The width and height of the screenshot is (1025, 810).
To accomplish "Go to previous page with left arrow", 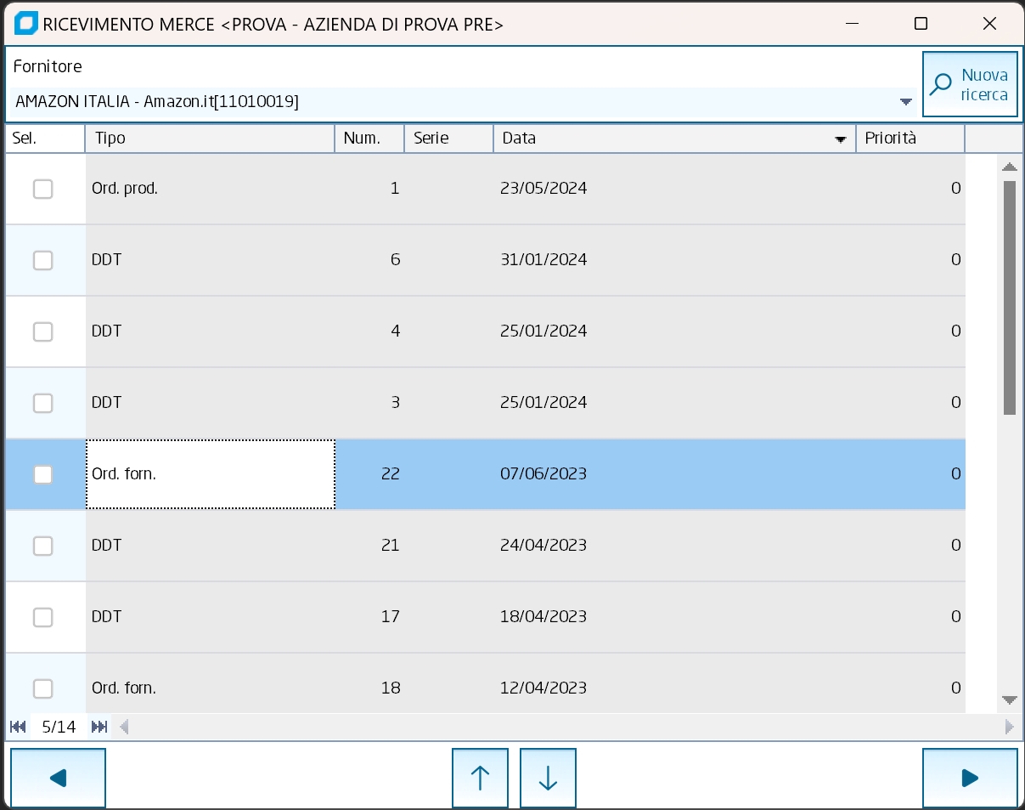I will 58,778.
